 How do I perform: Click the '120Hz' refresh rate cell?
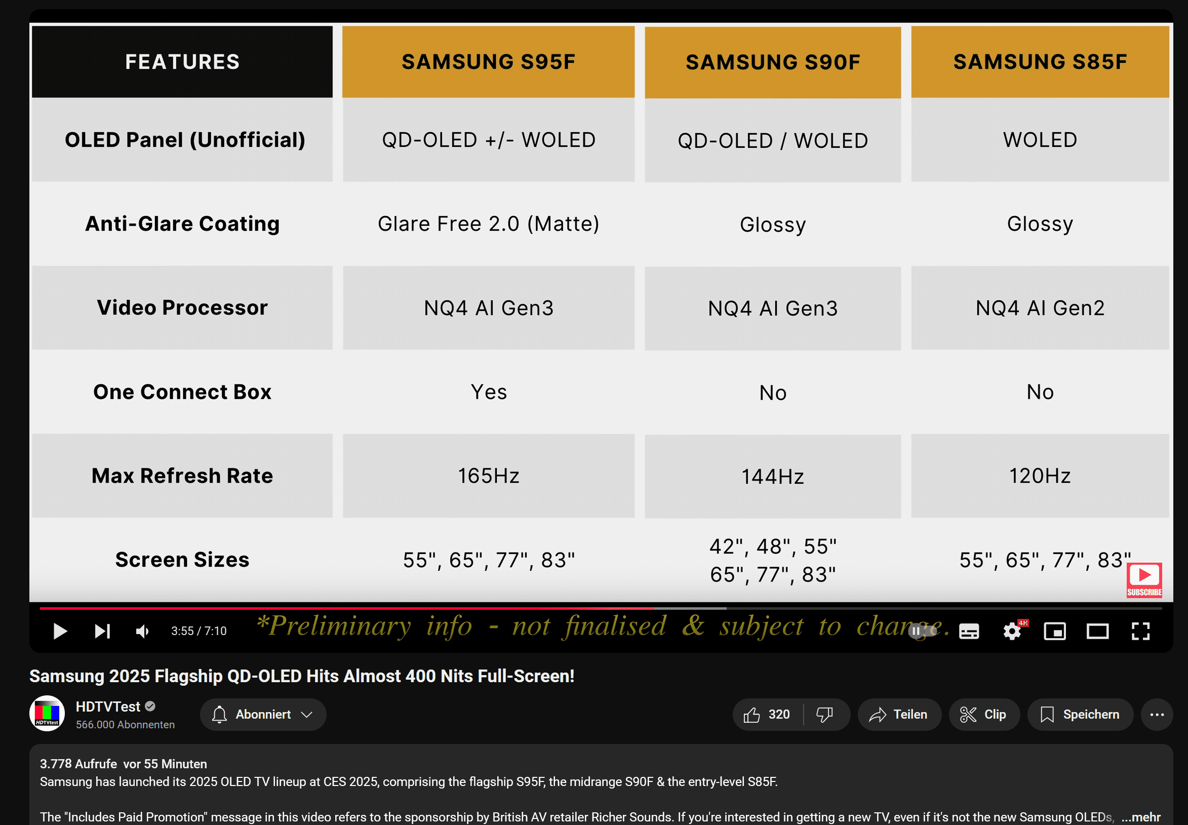coord(1040,476)
